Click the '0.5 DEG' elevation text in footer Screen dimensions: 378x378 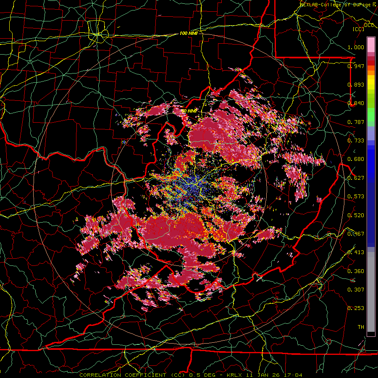coord(202,375)
